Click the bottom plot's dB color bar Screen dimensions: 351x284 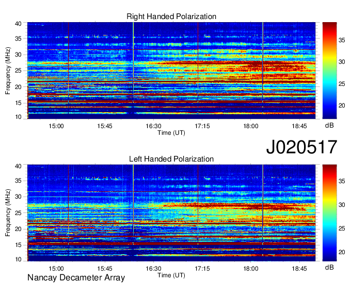329,213
